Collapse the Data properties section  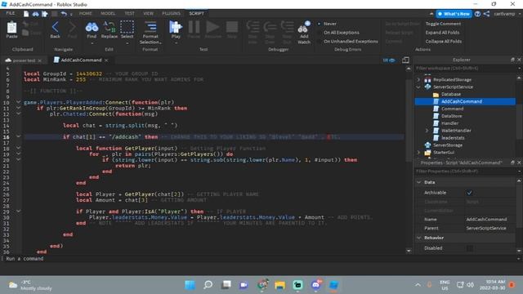point(419,182)
